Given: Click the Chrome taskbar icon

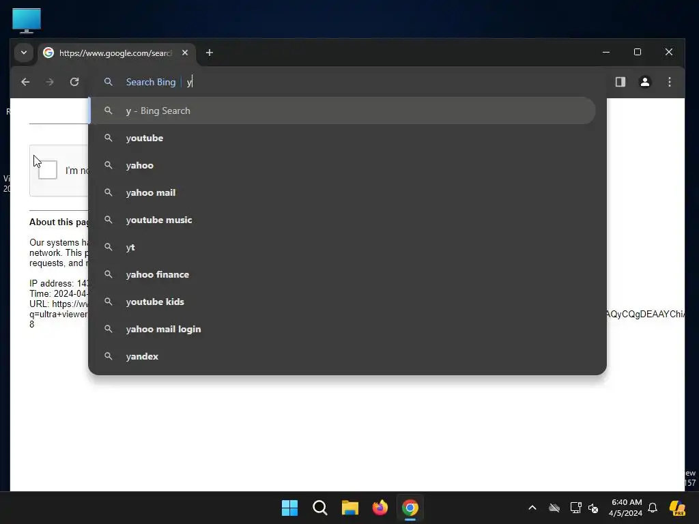Looking at the screenshot, I should tap(410, 508).
